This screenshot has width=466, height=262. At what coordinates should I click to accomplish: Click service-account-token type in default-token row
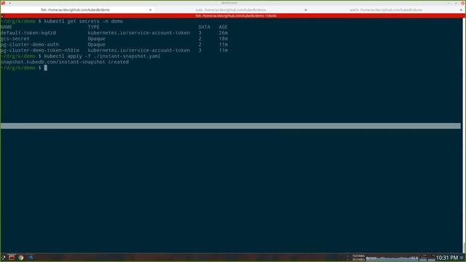point(138,33)
